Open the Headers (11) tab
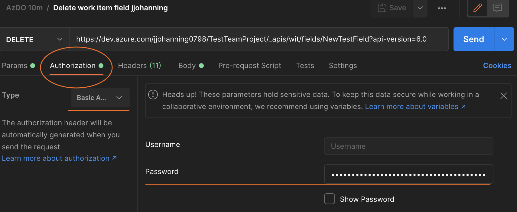Image resolution: width=517 pixels, height=212 pixels. (x=139, y=66)
